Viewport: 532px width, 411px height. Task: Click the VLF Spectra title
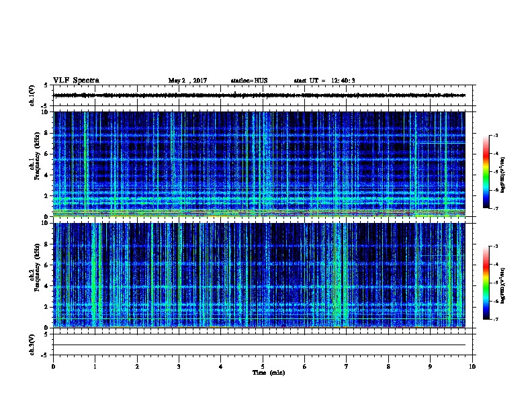tap(76, 81)
